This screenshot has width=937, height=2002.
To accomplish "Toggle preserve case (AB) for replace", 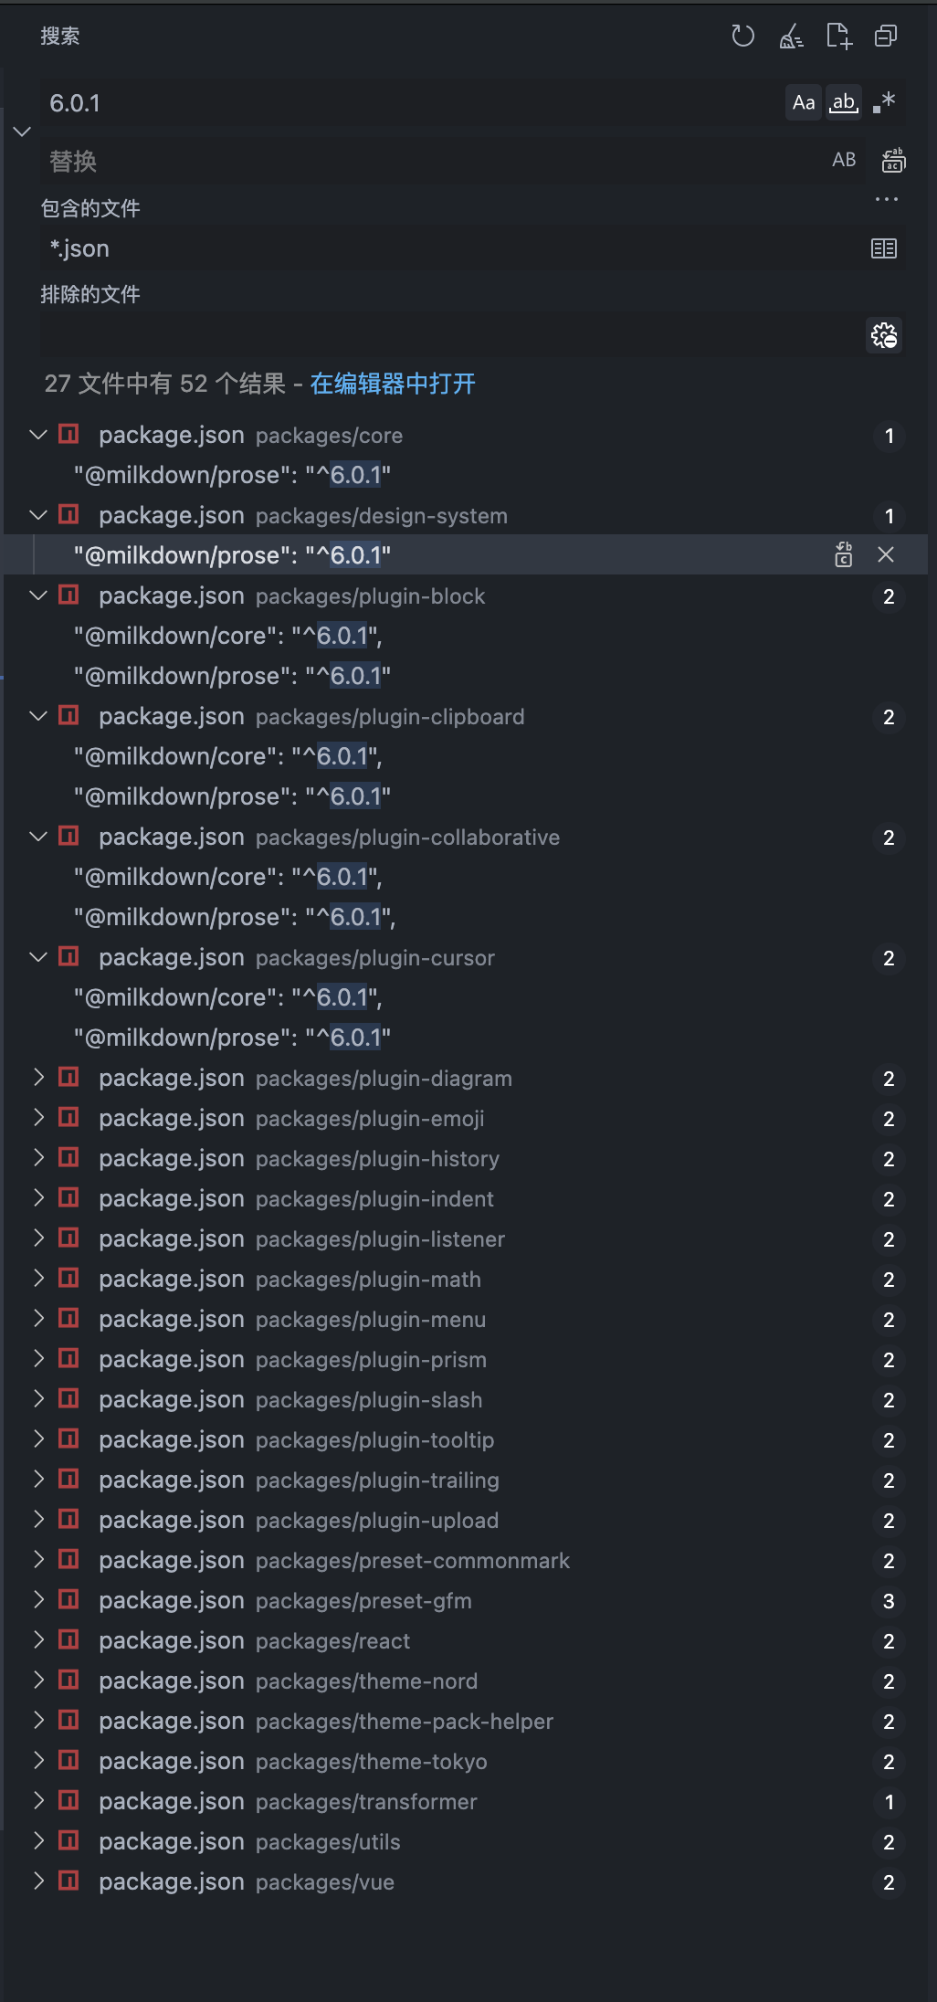I will point(844,161).
